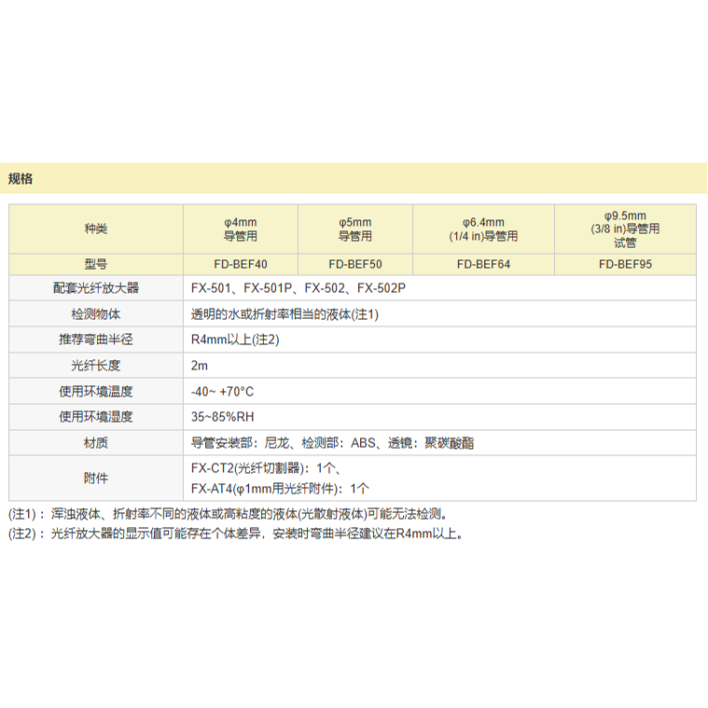708x708 pixels.
Task: Click the (注1) footnote about 浑浊液体
Action: pos(228,514)
